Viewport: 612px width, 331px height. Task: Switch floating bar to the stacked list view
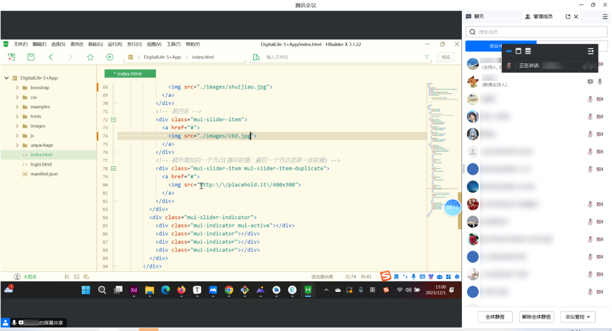tap(528, 51)
